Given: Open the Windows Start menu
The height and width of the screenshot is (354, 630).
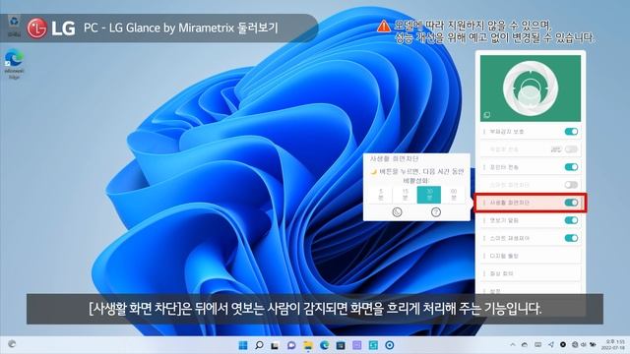Looking at the screenshot, I should pyautogui.click(x=243, y=345).
